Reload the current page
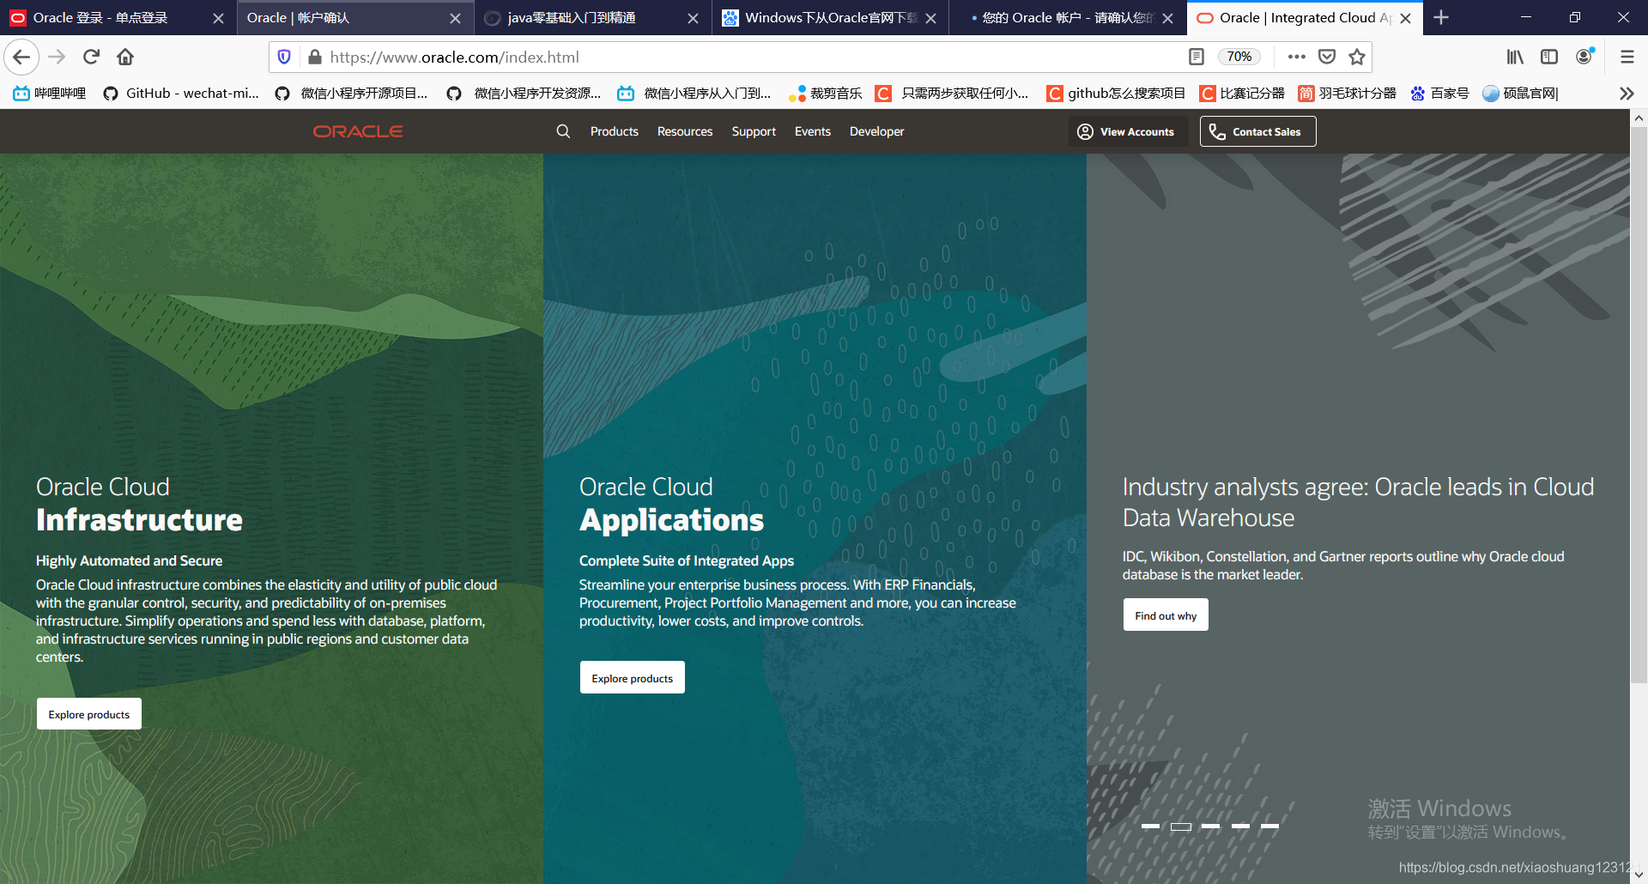The width and height of the screenshot is (1648, 884). coord(91,58)
